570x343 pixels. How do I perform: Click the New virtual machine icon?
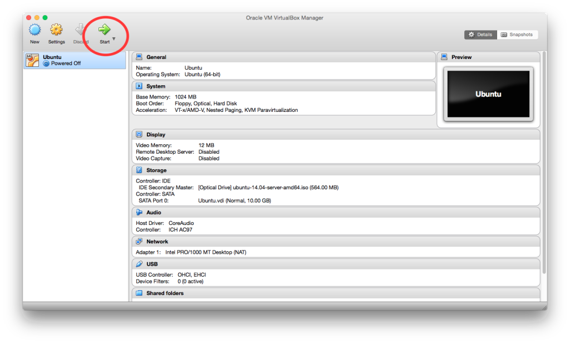(x=34, y=28)
